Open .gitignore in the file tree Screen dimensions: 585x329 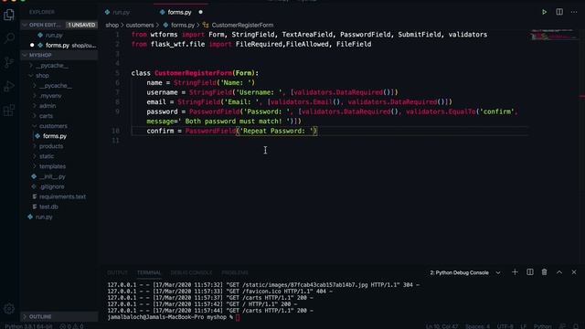(x=51, y=186)
